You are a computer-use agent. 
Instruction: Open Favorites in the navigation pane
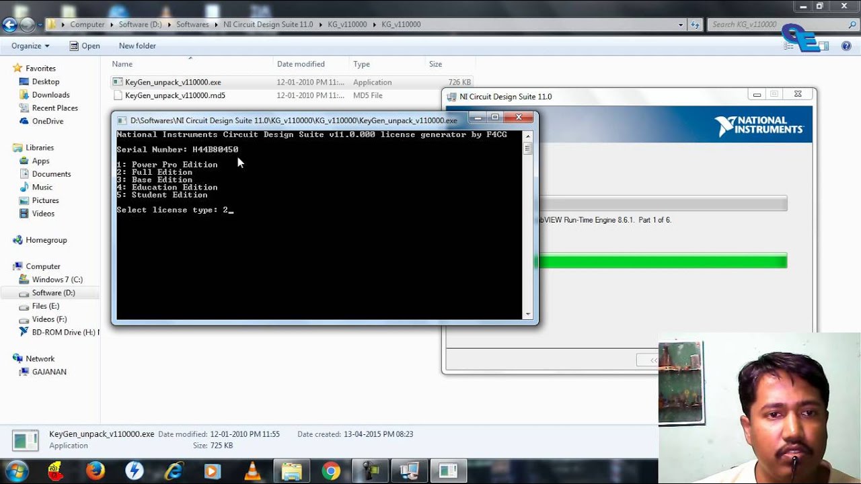click(x=40, y=69)
